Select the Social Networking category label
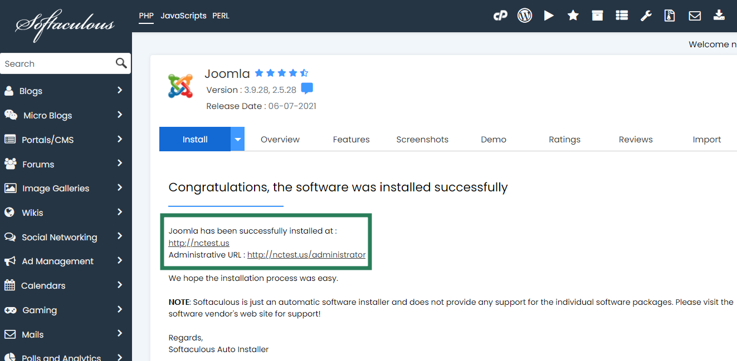The height and width of the screenshot is (361, 737). (59, 237)
